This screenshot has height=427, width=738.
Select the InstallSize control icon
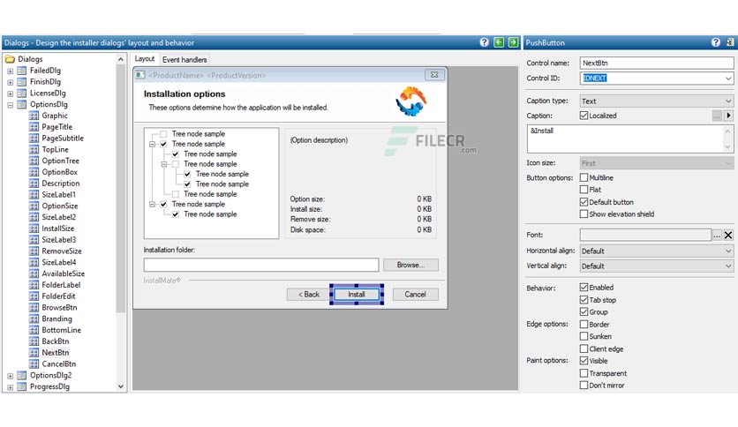coord(34,228)
